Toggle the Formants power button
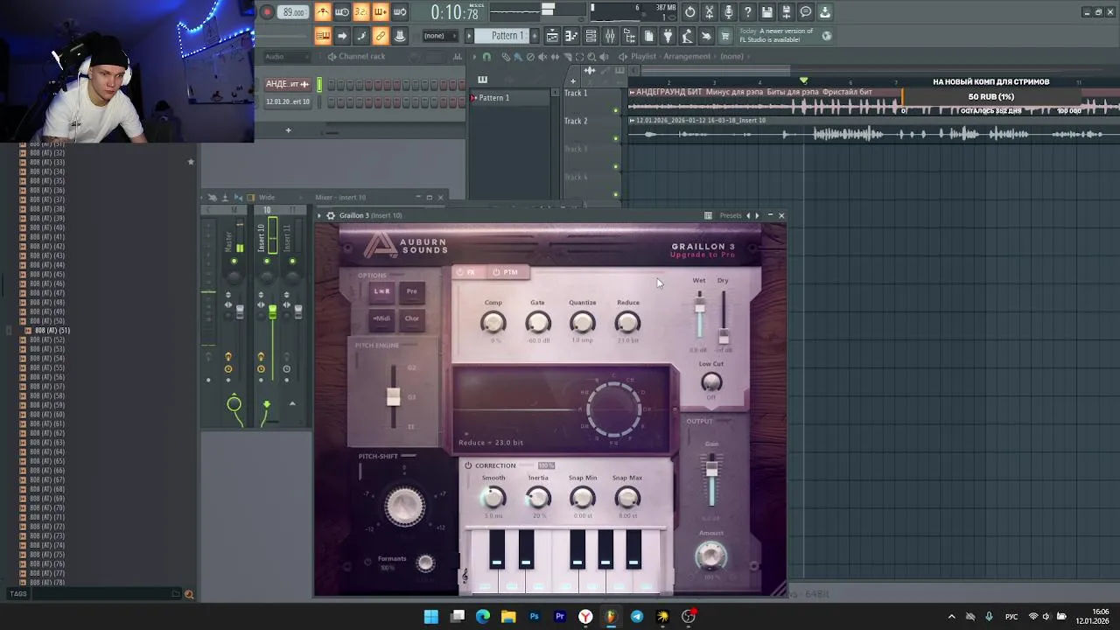This screenshot has width=1120, height=630. coord(368,562)
